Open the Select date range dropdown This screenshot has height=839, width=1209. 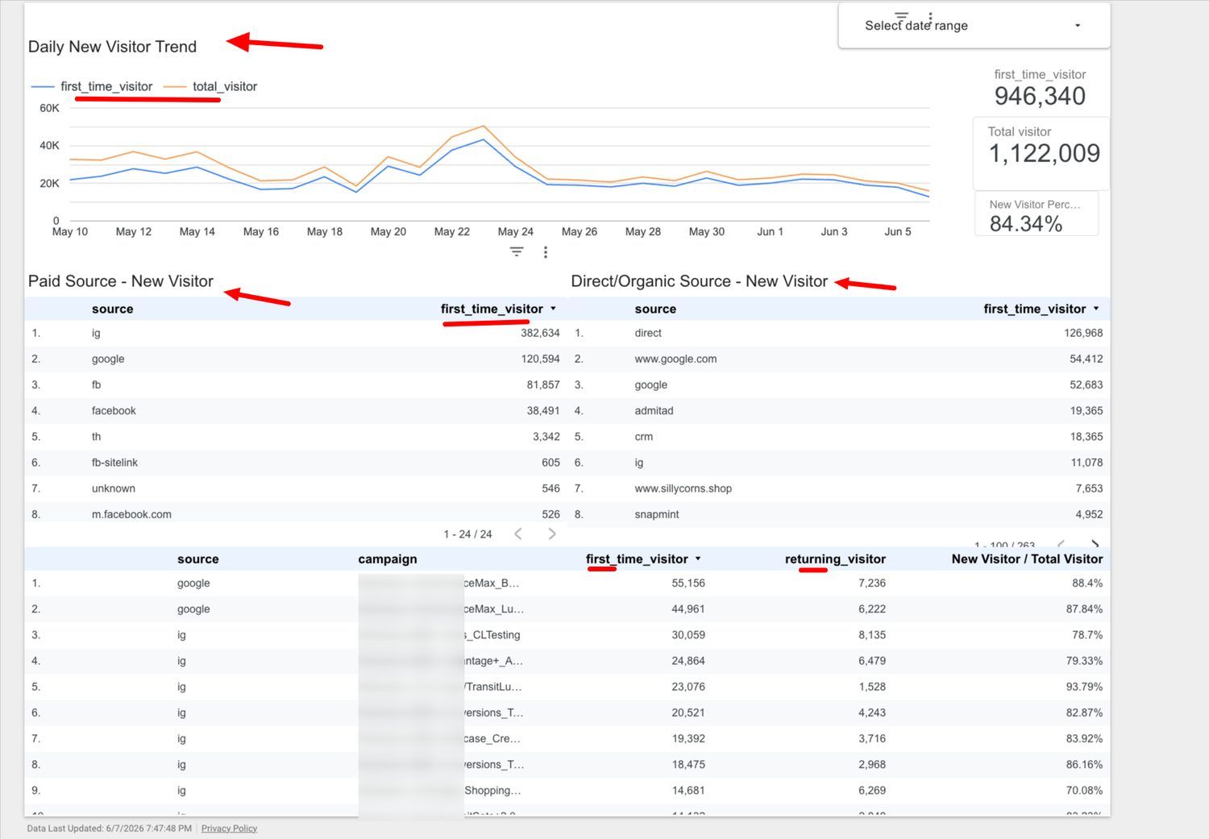[974, 26]
